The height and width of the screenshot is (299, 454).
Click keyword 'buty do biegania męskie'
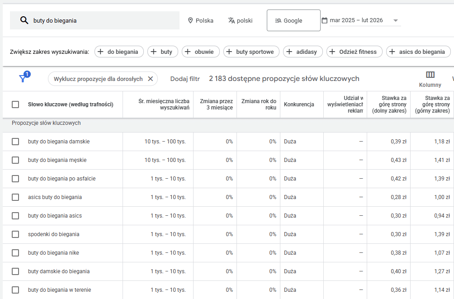click(57, 160)
